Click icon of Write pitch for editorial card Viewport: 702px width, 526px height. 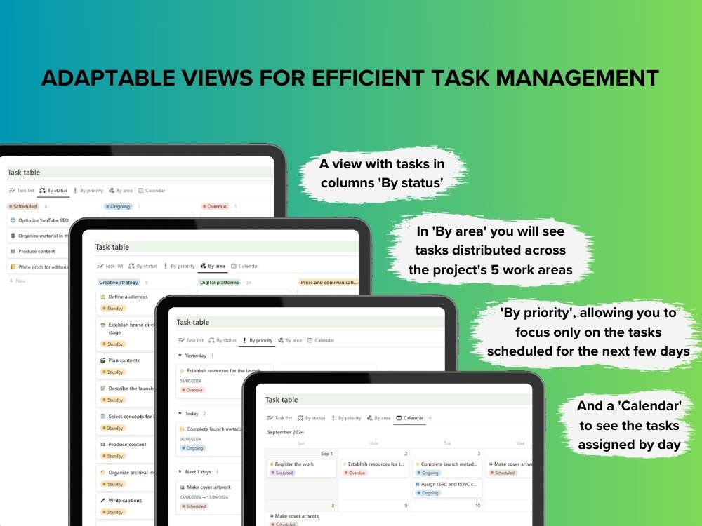pyautogui.click(x=13, y=267)
